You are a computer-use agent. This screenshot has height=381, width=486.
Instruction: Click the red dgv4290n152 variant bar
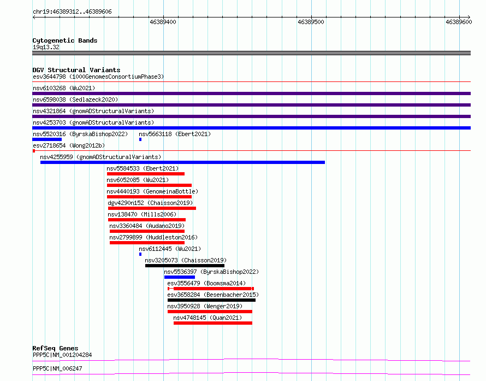coord(152,208)
